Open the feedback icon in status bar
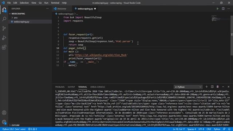Viewport: 233px width, 131px height. [224, 129]
